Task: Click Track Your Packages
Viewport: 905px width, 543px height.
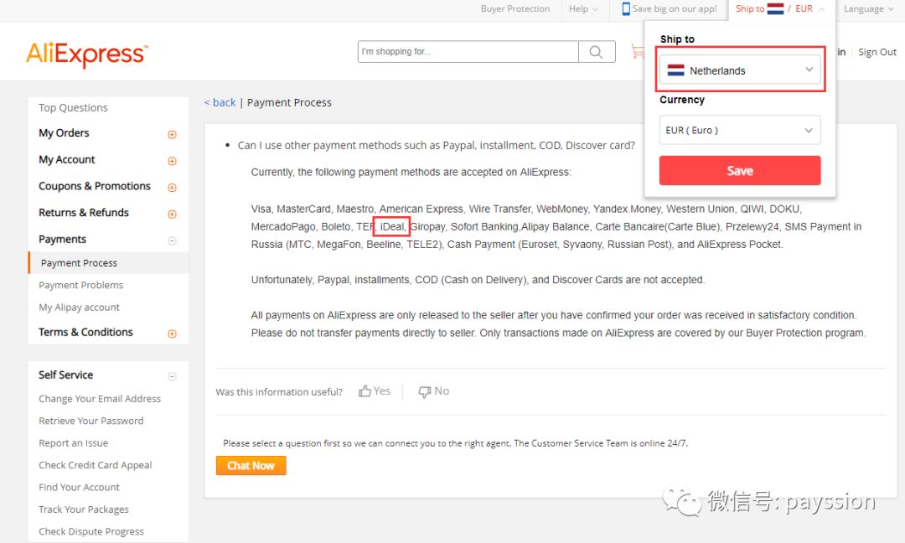Action: (84, 509)
